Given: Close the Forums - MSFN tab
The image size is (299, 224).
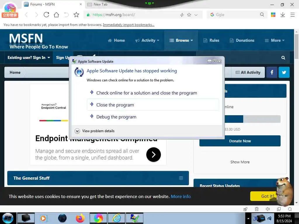Looking at the screenshot, I should [x=81, y=4].
